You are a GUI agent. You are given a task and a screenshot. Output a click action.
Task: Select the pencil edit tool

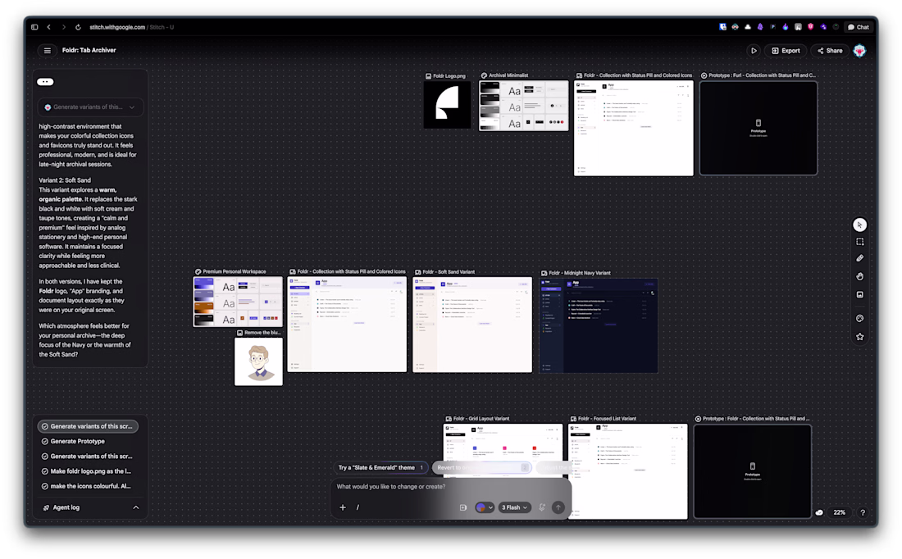(x=859, y=258)
